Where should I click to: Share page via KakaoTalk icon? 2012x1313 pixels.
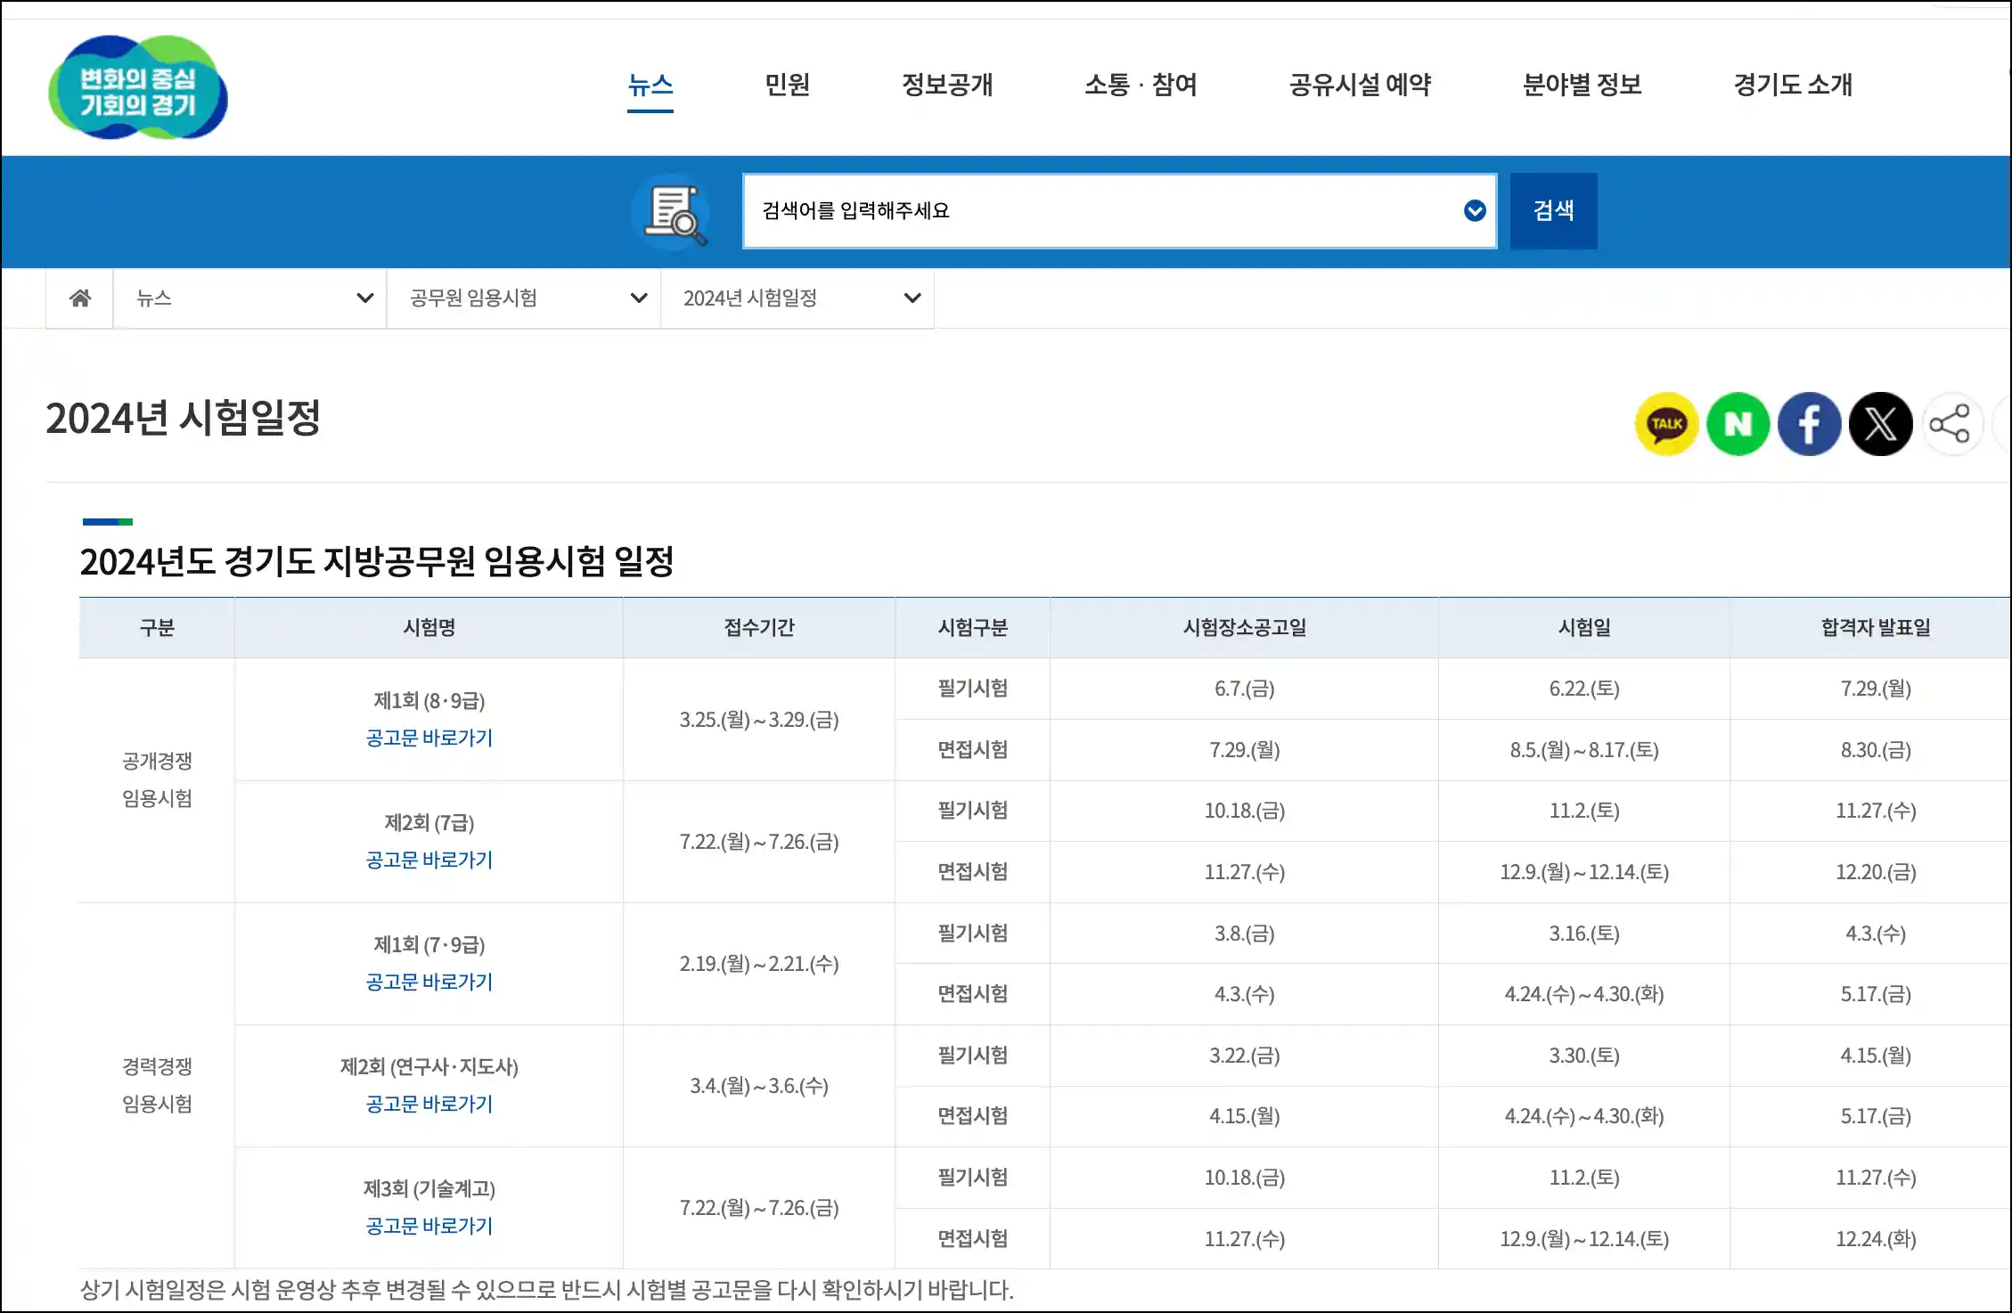(1666, 424)
